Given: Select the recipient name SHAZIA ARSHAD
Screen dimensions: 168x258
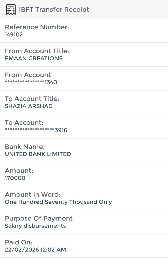Looking at the screenshot, I should pos(29,106).
